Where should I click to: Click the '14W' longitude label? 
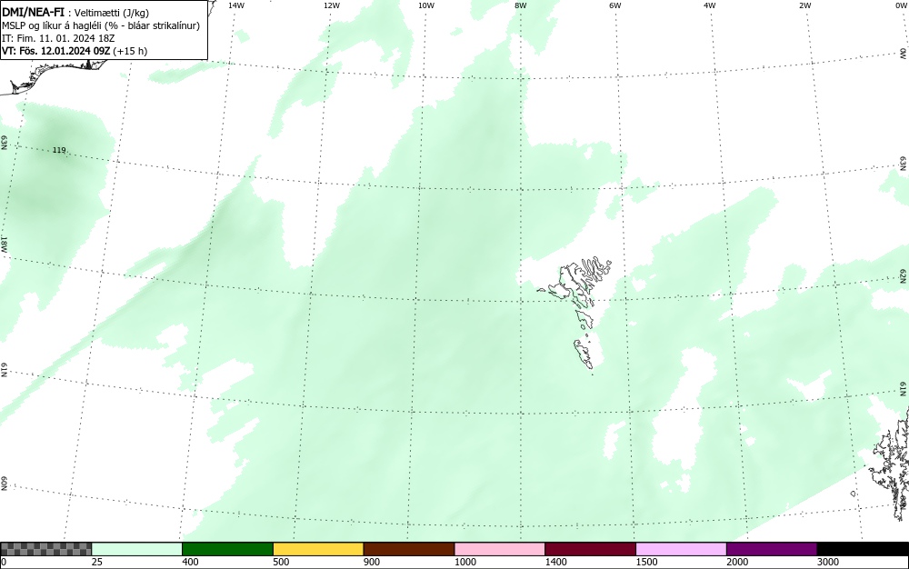(236, 5)
